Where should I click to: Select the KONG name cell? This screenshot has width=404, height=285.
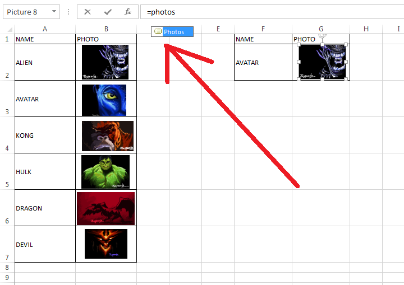[x=45, y=136]
